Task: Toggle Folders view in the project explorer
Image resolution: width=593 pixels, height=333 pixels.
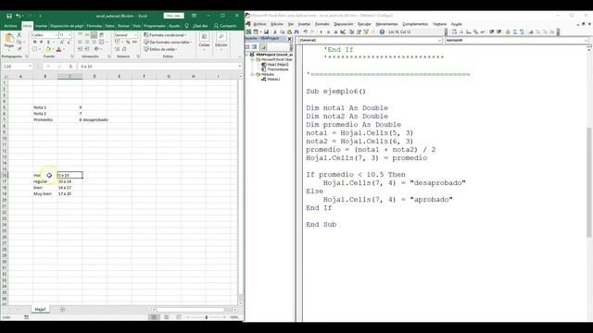Action: pyautogui.click(x=263, y=47)
